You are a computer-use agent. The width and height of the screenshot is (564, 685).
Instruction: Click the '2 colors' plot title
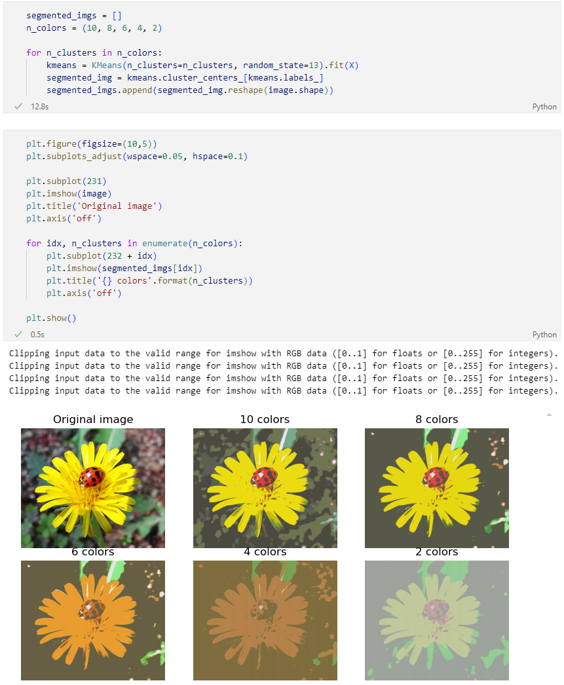click(437, 552)
